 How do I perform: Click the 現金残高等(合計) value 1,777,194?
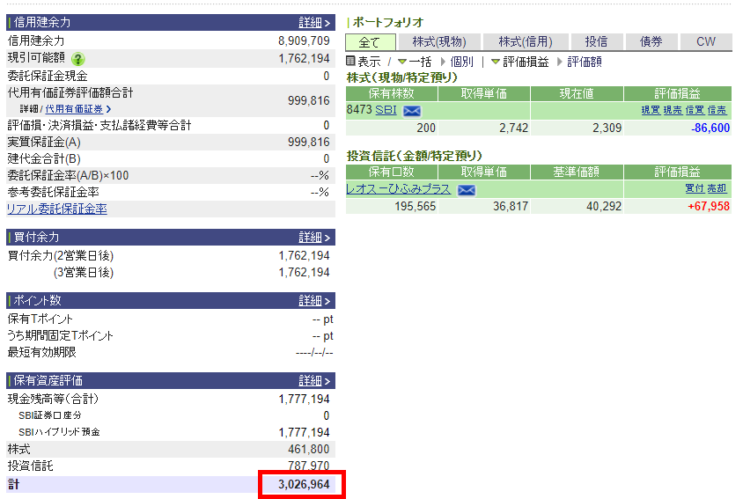click(x=304, y=399)
